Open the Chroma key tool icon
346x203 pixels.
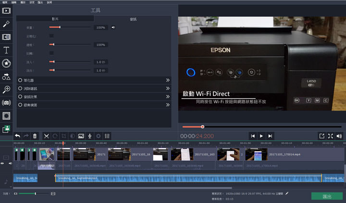coord(6,116)
